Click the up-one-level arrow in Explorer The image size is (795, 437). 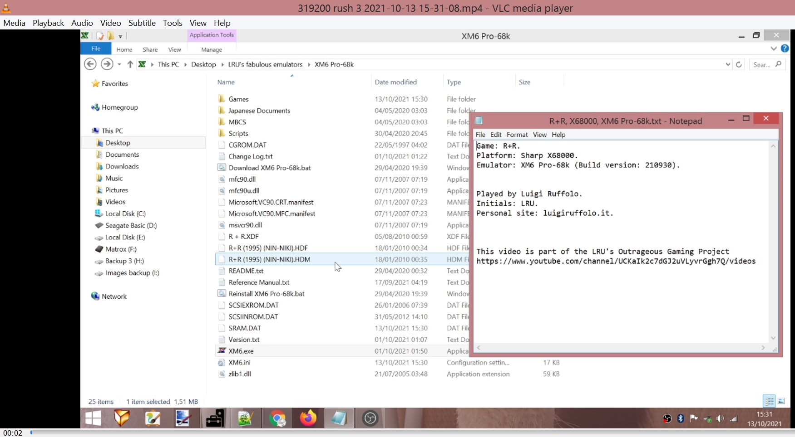click(130, 64)
